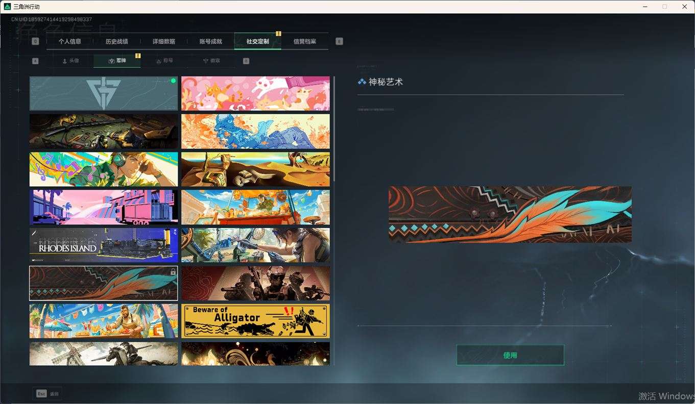The image size is (695, 404).
Task: Select the 头像 avatar person icon
Action: click(x=65, y=60)
